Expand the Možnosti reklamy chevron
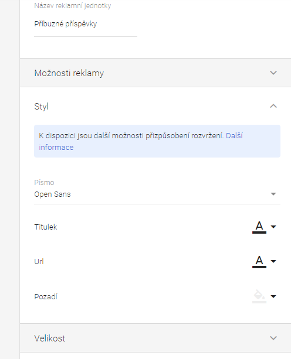Image resolution: width=291 pixels, height=359 pixels. click(x=273, y=73)
